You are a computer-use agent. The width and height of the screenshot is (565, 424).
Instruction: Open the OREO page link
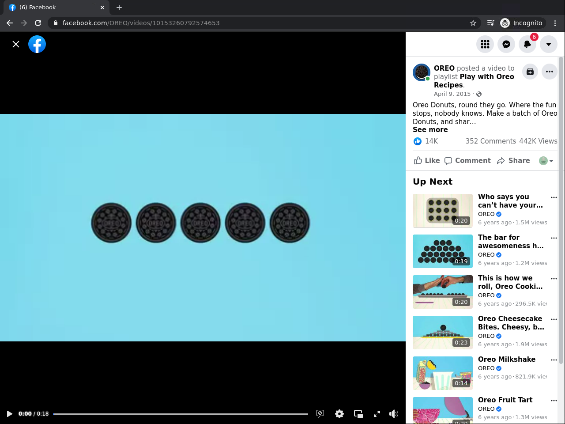(x=444, y=68)
